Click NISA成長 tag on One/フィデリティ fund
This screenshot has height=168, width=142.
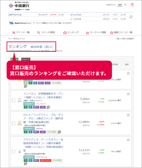point(52,132)
